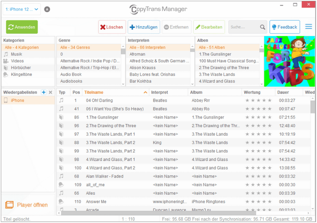The width and height of the screenshot is (317, 223).
Task: Click the music icon of Alan Walker - Faded
Action: (61, 176)
